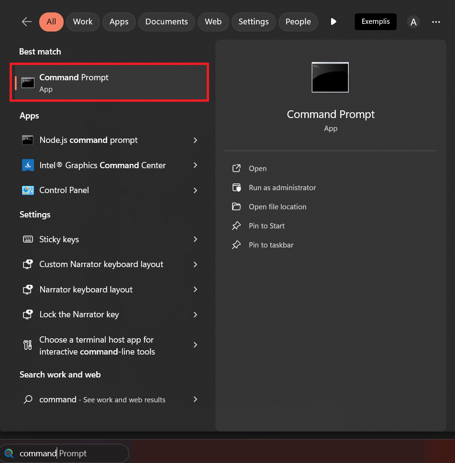Click the magnifier icon beside command web result
This screenshot has width=455, height=463.
28,399
